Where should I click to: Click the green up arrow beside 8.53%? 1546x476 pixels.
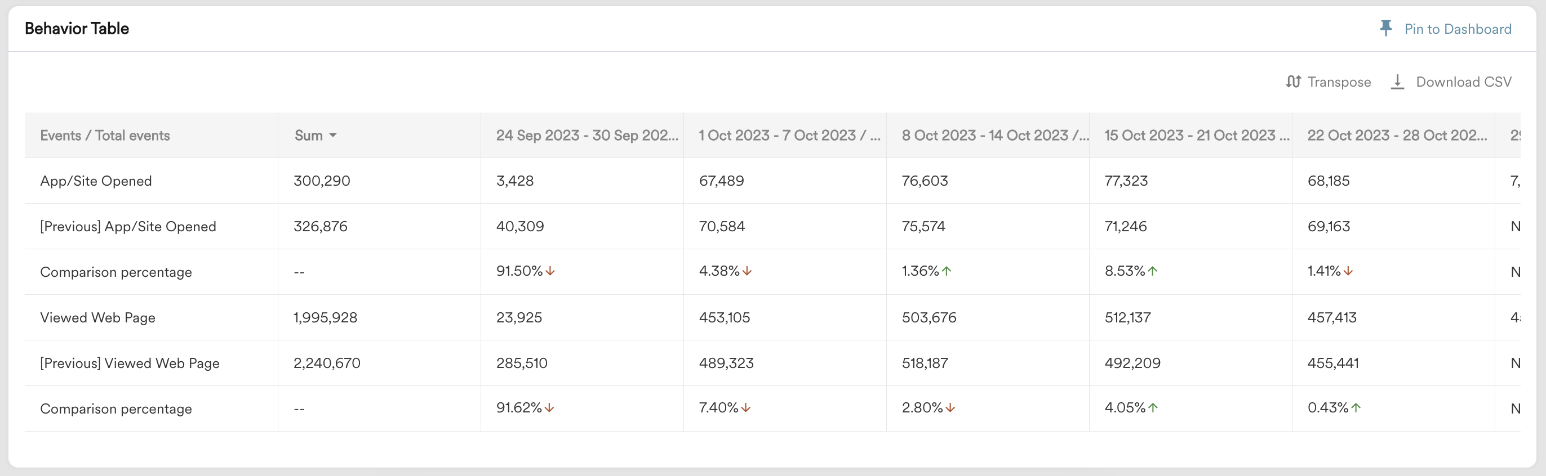tap(1152, 272)
